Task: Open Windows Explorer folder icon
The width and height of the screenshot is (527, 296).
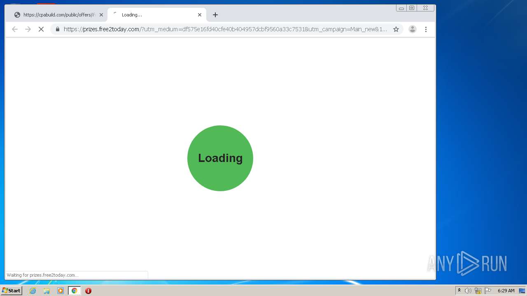Action: point(47,291)
